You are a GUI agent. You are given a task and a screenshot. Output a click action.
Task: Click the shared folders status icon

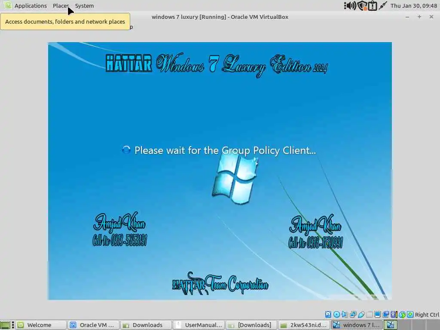(369, 314)
